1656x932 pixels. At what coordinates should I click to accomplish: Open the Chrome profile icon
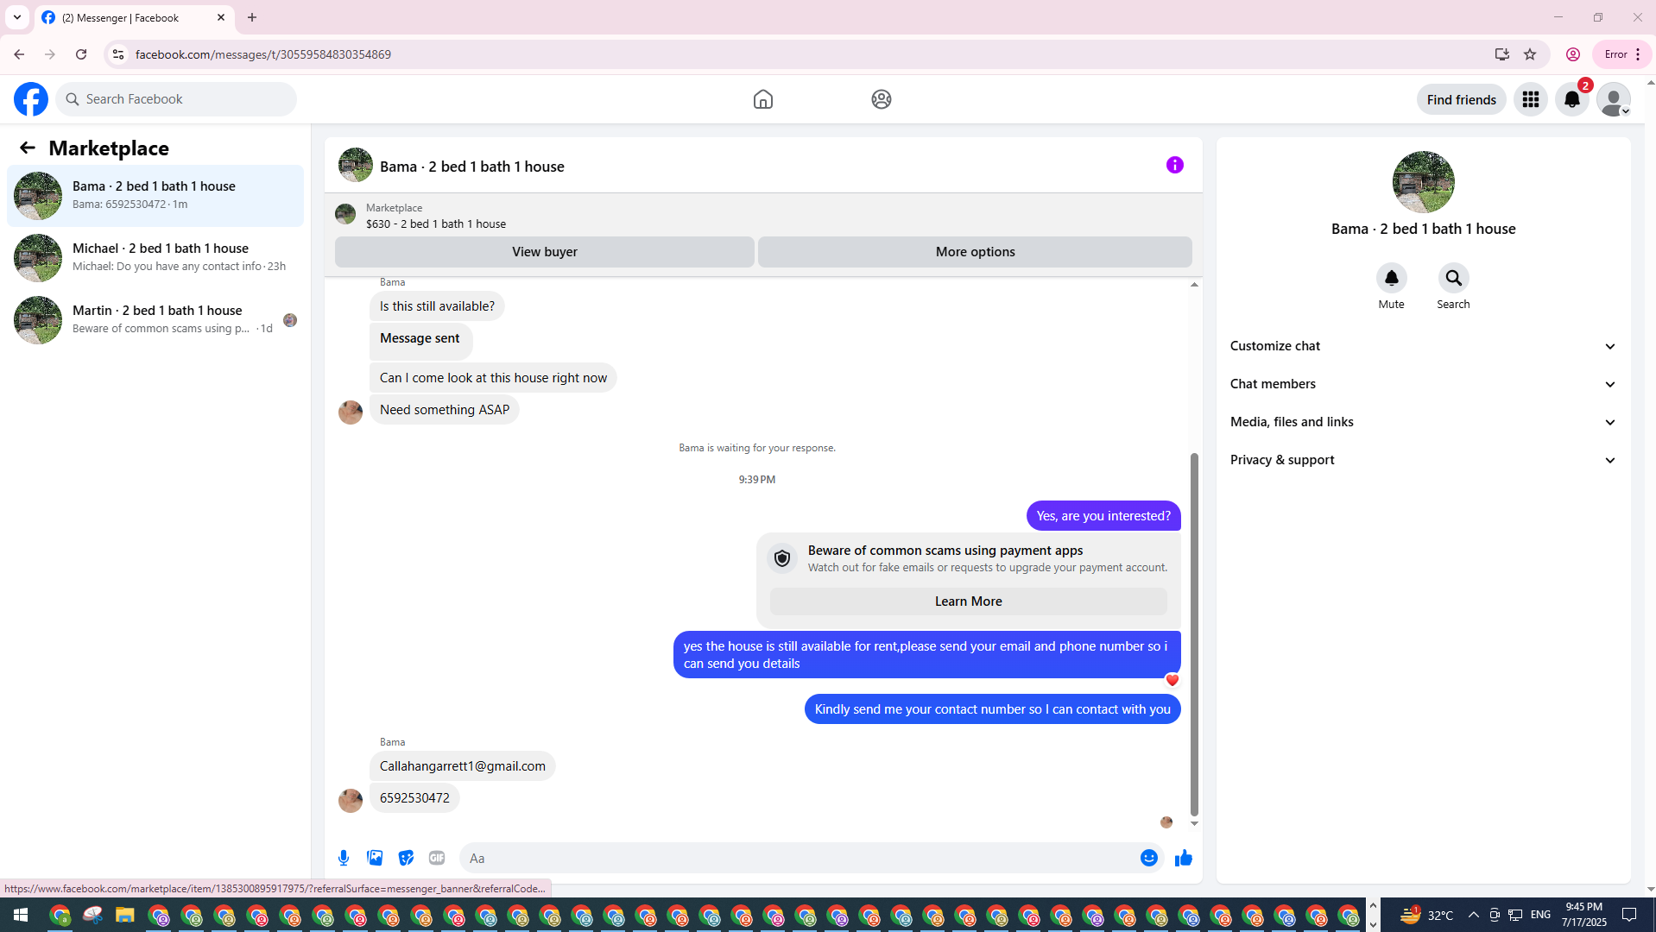click(1573, 54)
